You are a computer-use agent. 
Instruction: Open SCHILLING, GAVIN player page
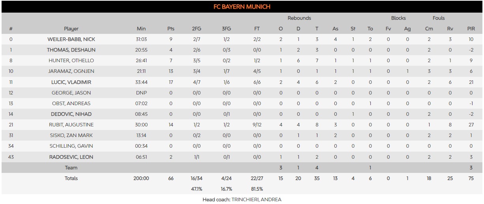point(71,146)
